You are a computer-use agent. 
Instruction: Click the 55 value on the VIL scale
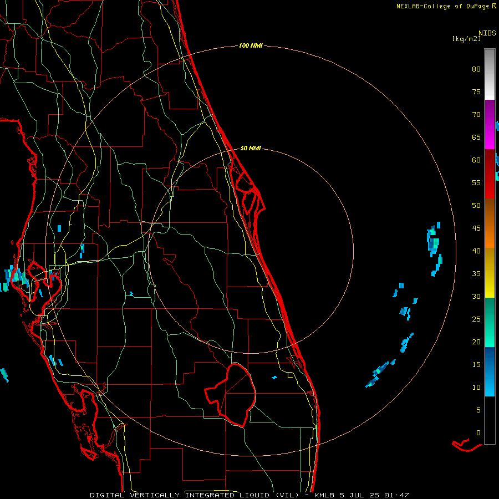(476, 182)
